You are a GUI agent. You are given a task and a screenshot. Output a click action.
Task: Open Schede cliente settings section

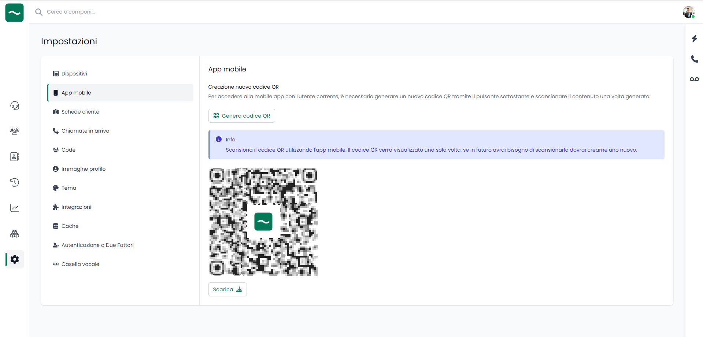(80, 112)
